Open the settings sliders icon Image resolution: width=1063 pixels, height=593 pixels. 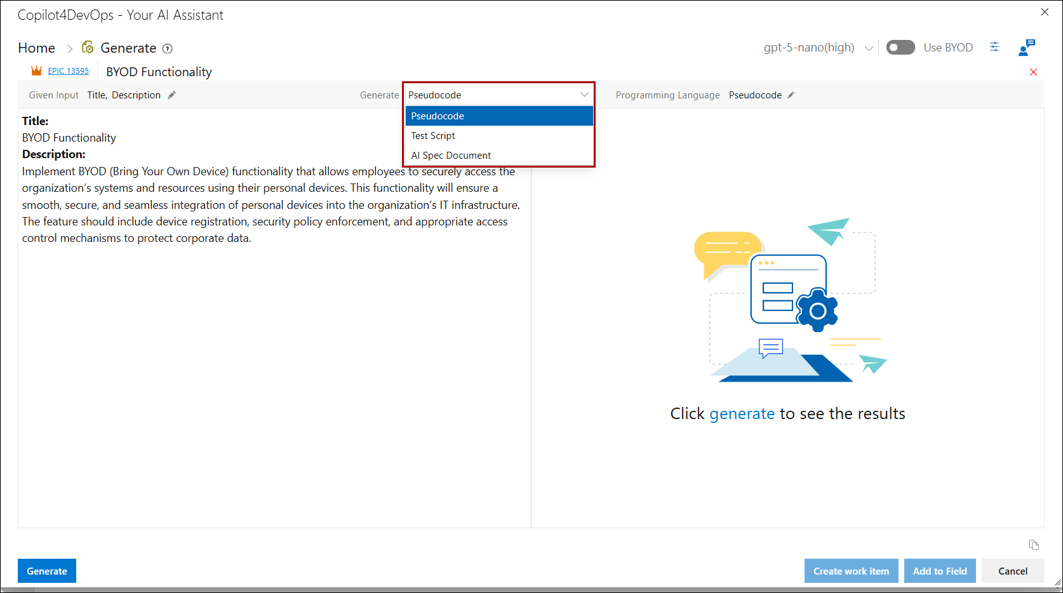pos(994,47)
